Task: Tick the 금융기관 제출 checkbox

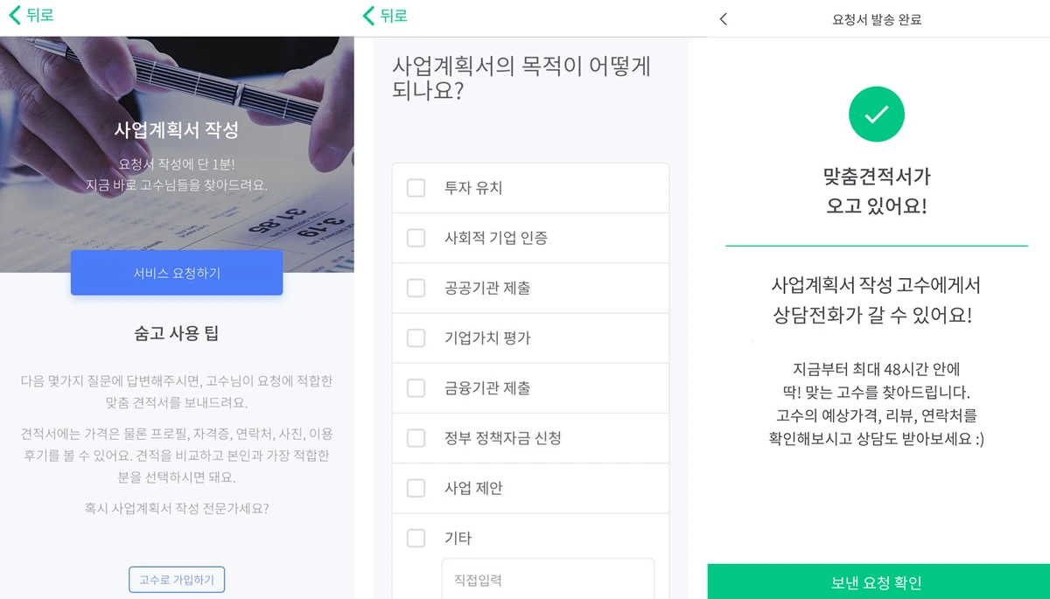Action: [416, 387]
